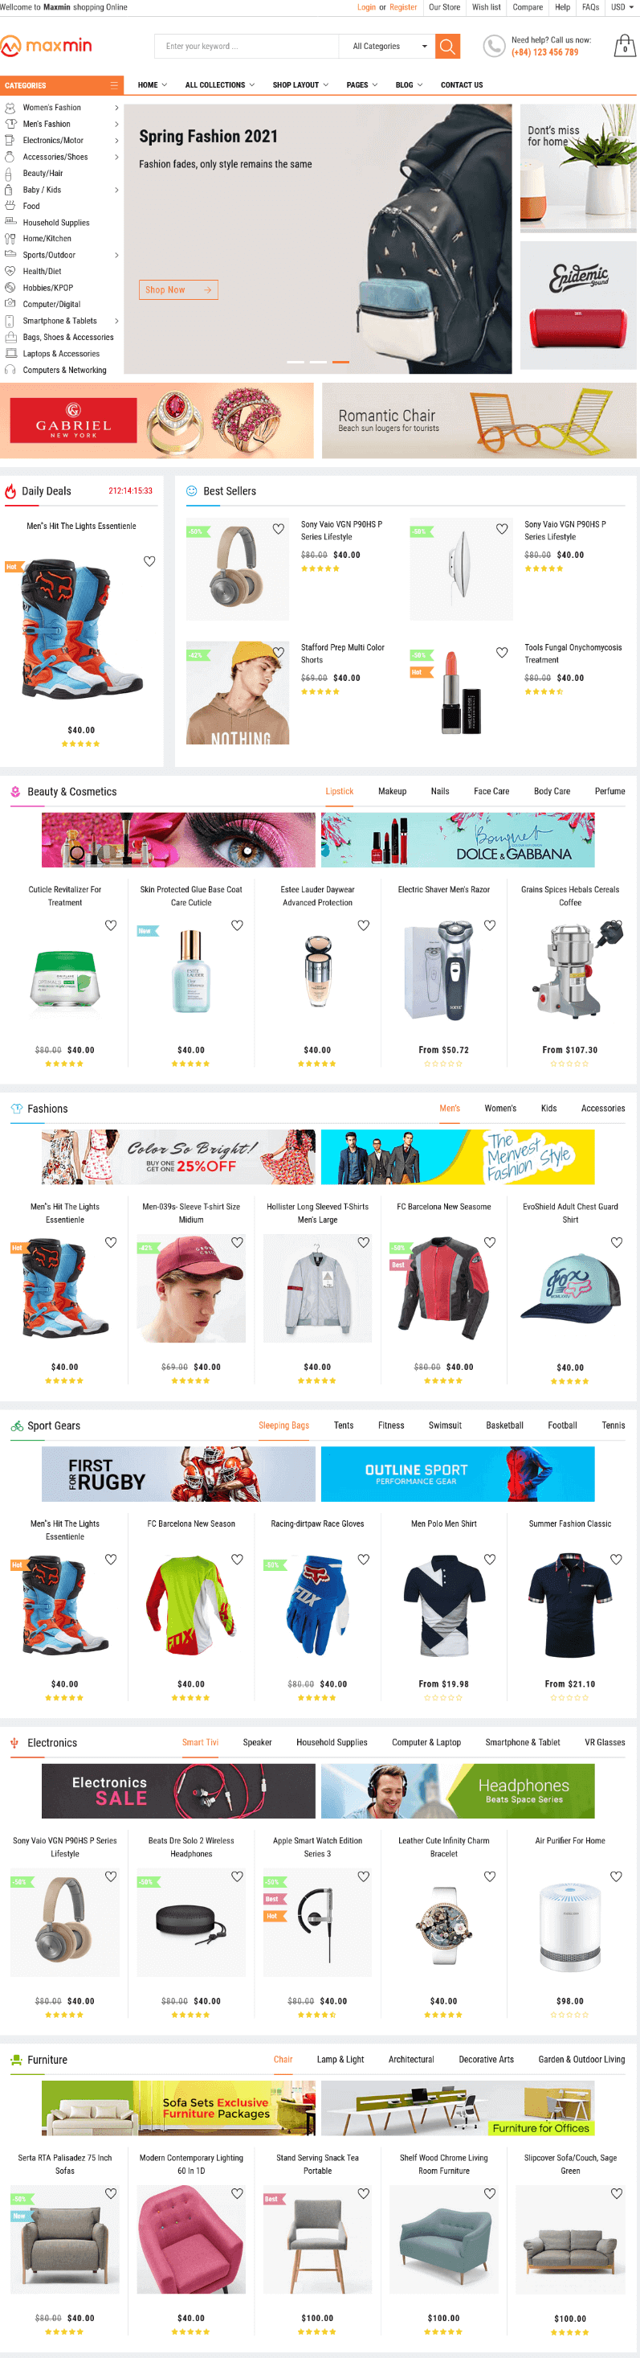Screen dimensions: 640x2358
Task: Click the Women's Fashion category icon
Action: 10,108
